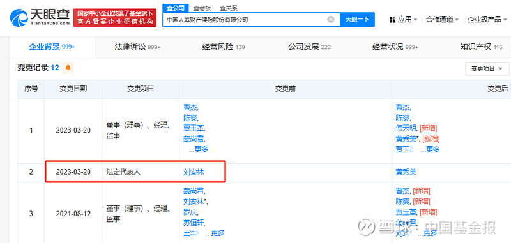Image resolution: width=511 pixels, height=243 pixels.
Task: Click the 变更前 column header
Action: tap(285, 89)
